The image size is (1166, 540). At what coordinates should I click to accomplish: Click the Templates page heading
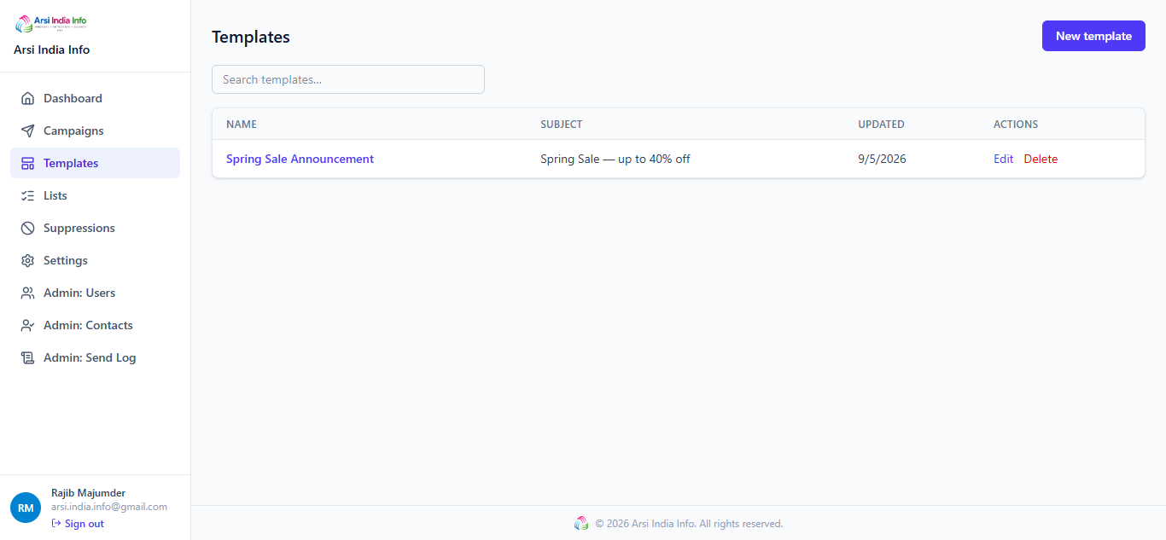[251, 37]
